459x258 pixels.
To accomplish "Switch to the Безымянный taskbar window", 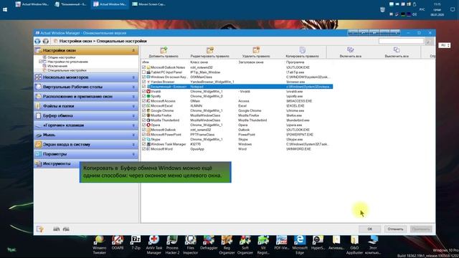I will coord(71,4).
